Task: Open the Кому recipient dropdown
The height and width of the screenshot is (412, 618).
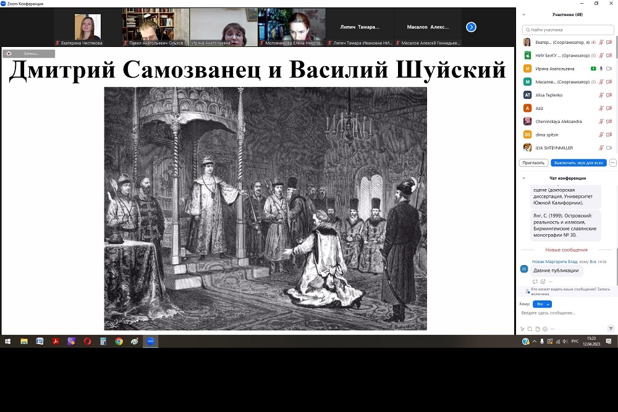Action: point(542,304)
